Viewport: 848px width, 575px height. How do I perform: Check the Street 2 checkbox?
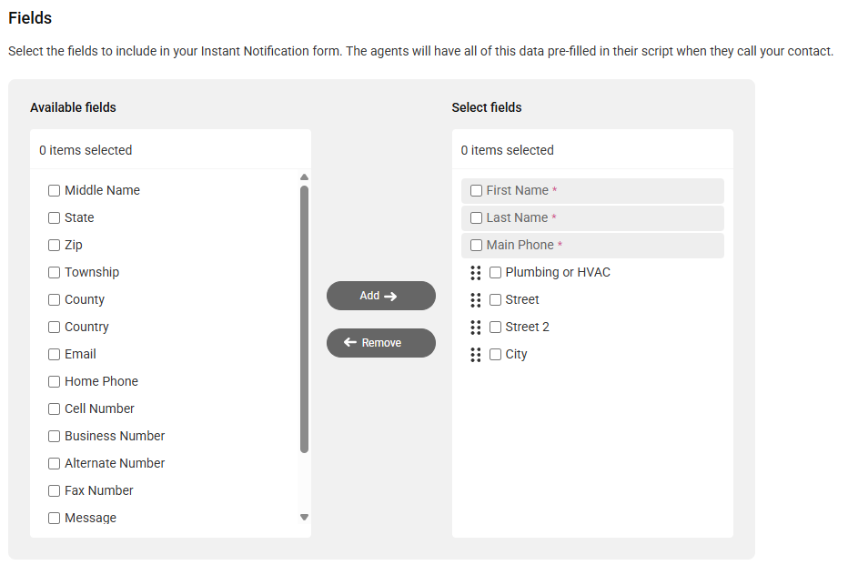(x=495, y=327)
